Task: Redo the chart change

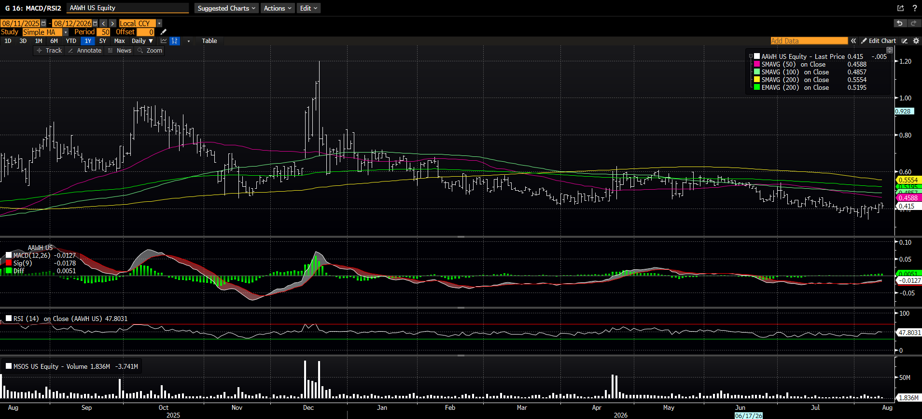Action: 913,23
